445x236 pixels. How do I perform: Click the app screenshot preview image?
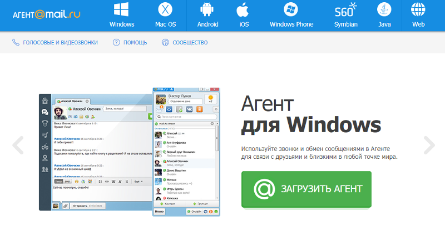click(129, 151)
